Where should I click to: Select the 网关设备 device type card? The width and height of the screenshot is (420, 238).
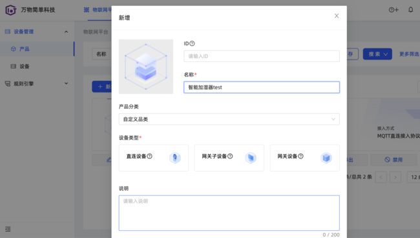tap(304, 158)
